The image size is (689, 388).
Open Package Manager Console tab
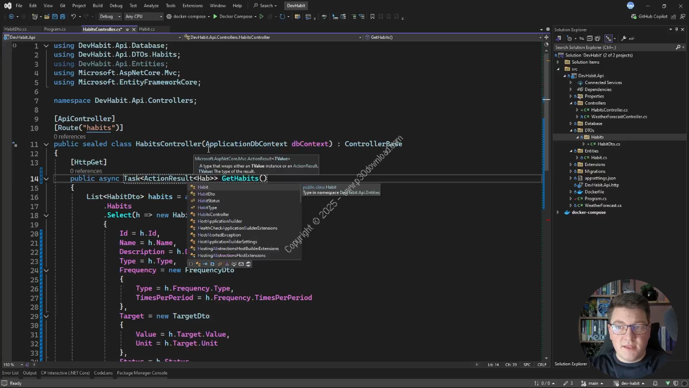point(142,373)
